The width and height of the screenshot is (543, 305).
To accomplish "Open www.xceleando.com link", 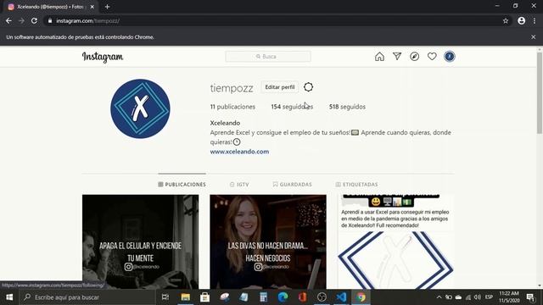I will point(239,152).
